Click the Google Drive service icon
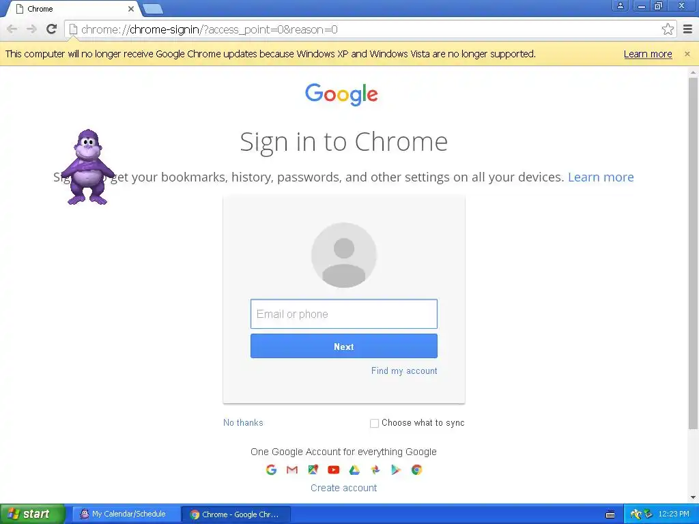The width and height of the screenshot is (699, 524). pyautogui.click(x=354, y=469)
